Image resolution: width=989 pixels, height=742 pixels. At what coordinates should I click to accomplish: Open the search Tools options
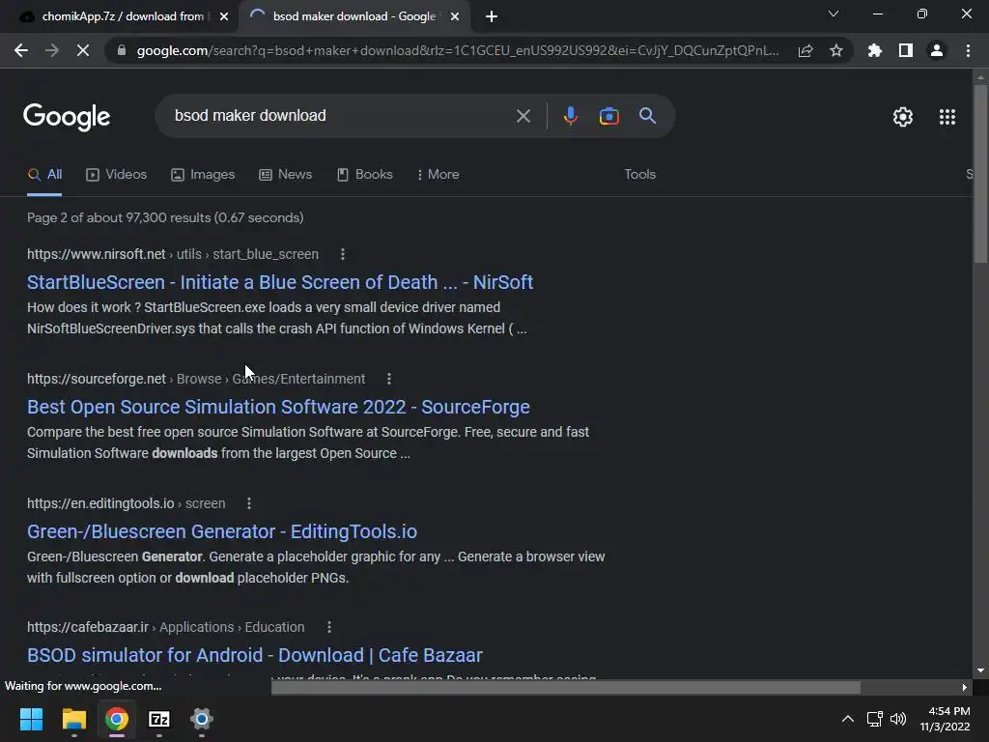tap(639, 175)
